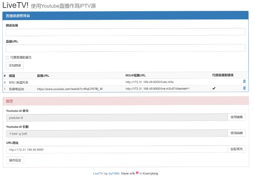
Task: Click the proxy checkmark in 东森电视台 row
Action: coord(214,88)
